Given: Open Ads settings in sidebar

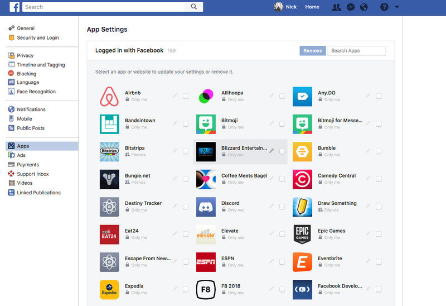Looking at the screenshot, I should pos(21,155).
